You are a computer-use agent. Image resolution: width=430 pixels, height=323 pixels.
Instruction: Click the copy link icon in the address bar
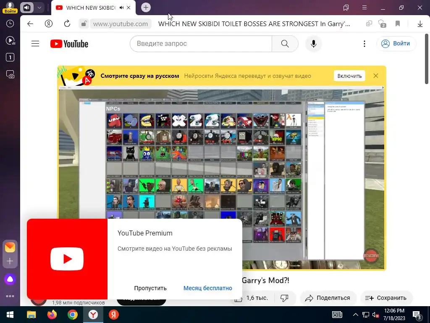pos(369,24)
